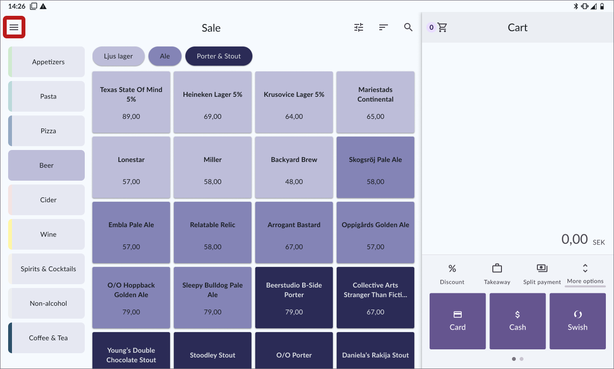Add Lonestar beer to cart
This screenshot has height=369, width=614.
pos(131,168)
